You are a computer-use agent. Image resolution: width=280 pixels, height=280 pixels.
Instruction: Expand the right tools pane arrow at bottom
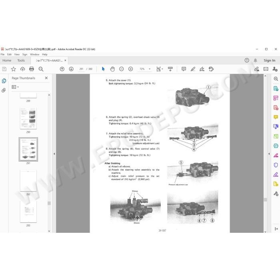276,229
